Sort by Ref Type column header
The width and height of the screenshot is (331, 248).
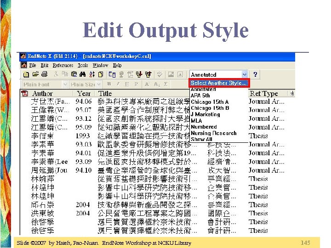[264, 93]
